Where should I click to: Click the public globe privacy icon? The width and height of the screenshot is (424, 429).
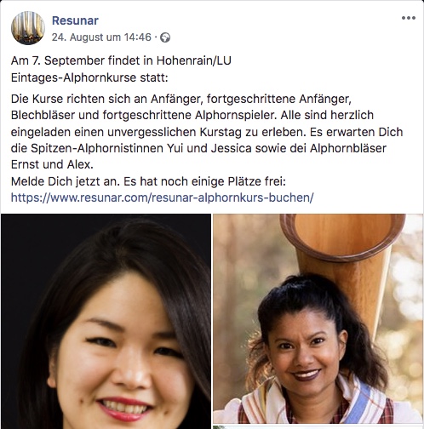point(165,37)
